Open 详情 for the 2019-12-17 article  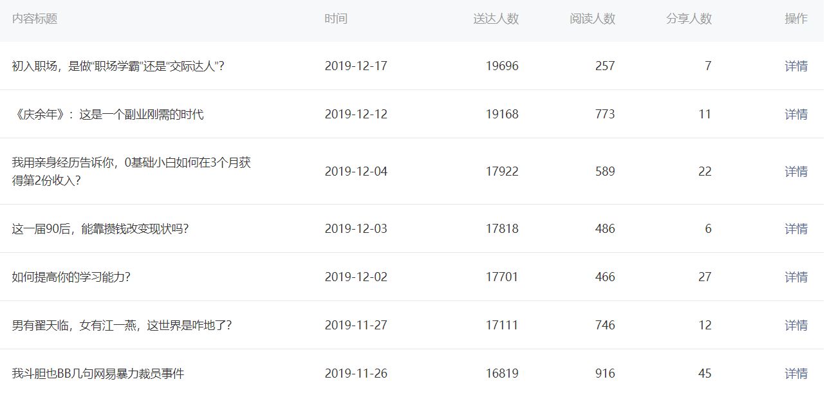(x=795, y=66)
